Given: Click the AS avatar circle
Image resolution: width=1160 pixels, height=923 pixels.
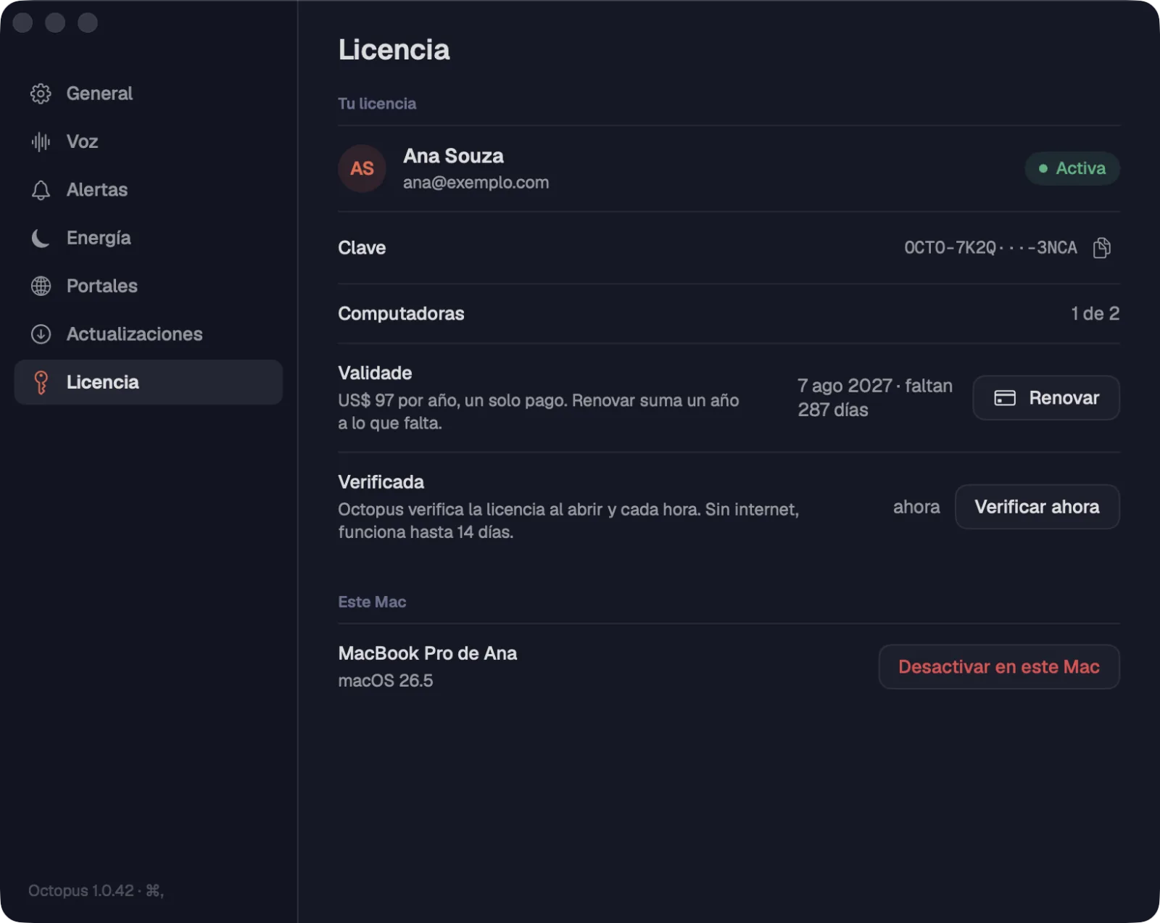Looking at the screenshot, I should tap(362, 168).
